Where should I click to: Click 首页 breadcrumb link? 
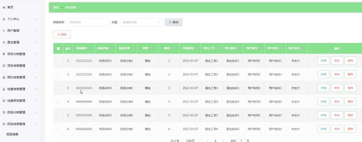click(56, 7)
